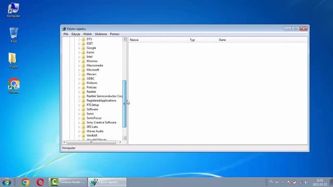Viewport: 333px width, 187px height.
Task: Expand the Sonic registry key
Action: tap(79, 114)
